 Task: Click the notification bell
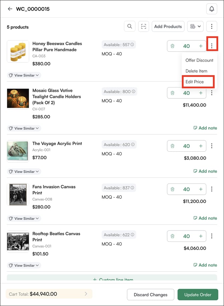[212, 9]
